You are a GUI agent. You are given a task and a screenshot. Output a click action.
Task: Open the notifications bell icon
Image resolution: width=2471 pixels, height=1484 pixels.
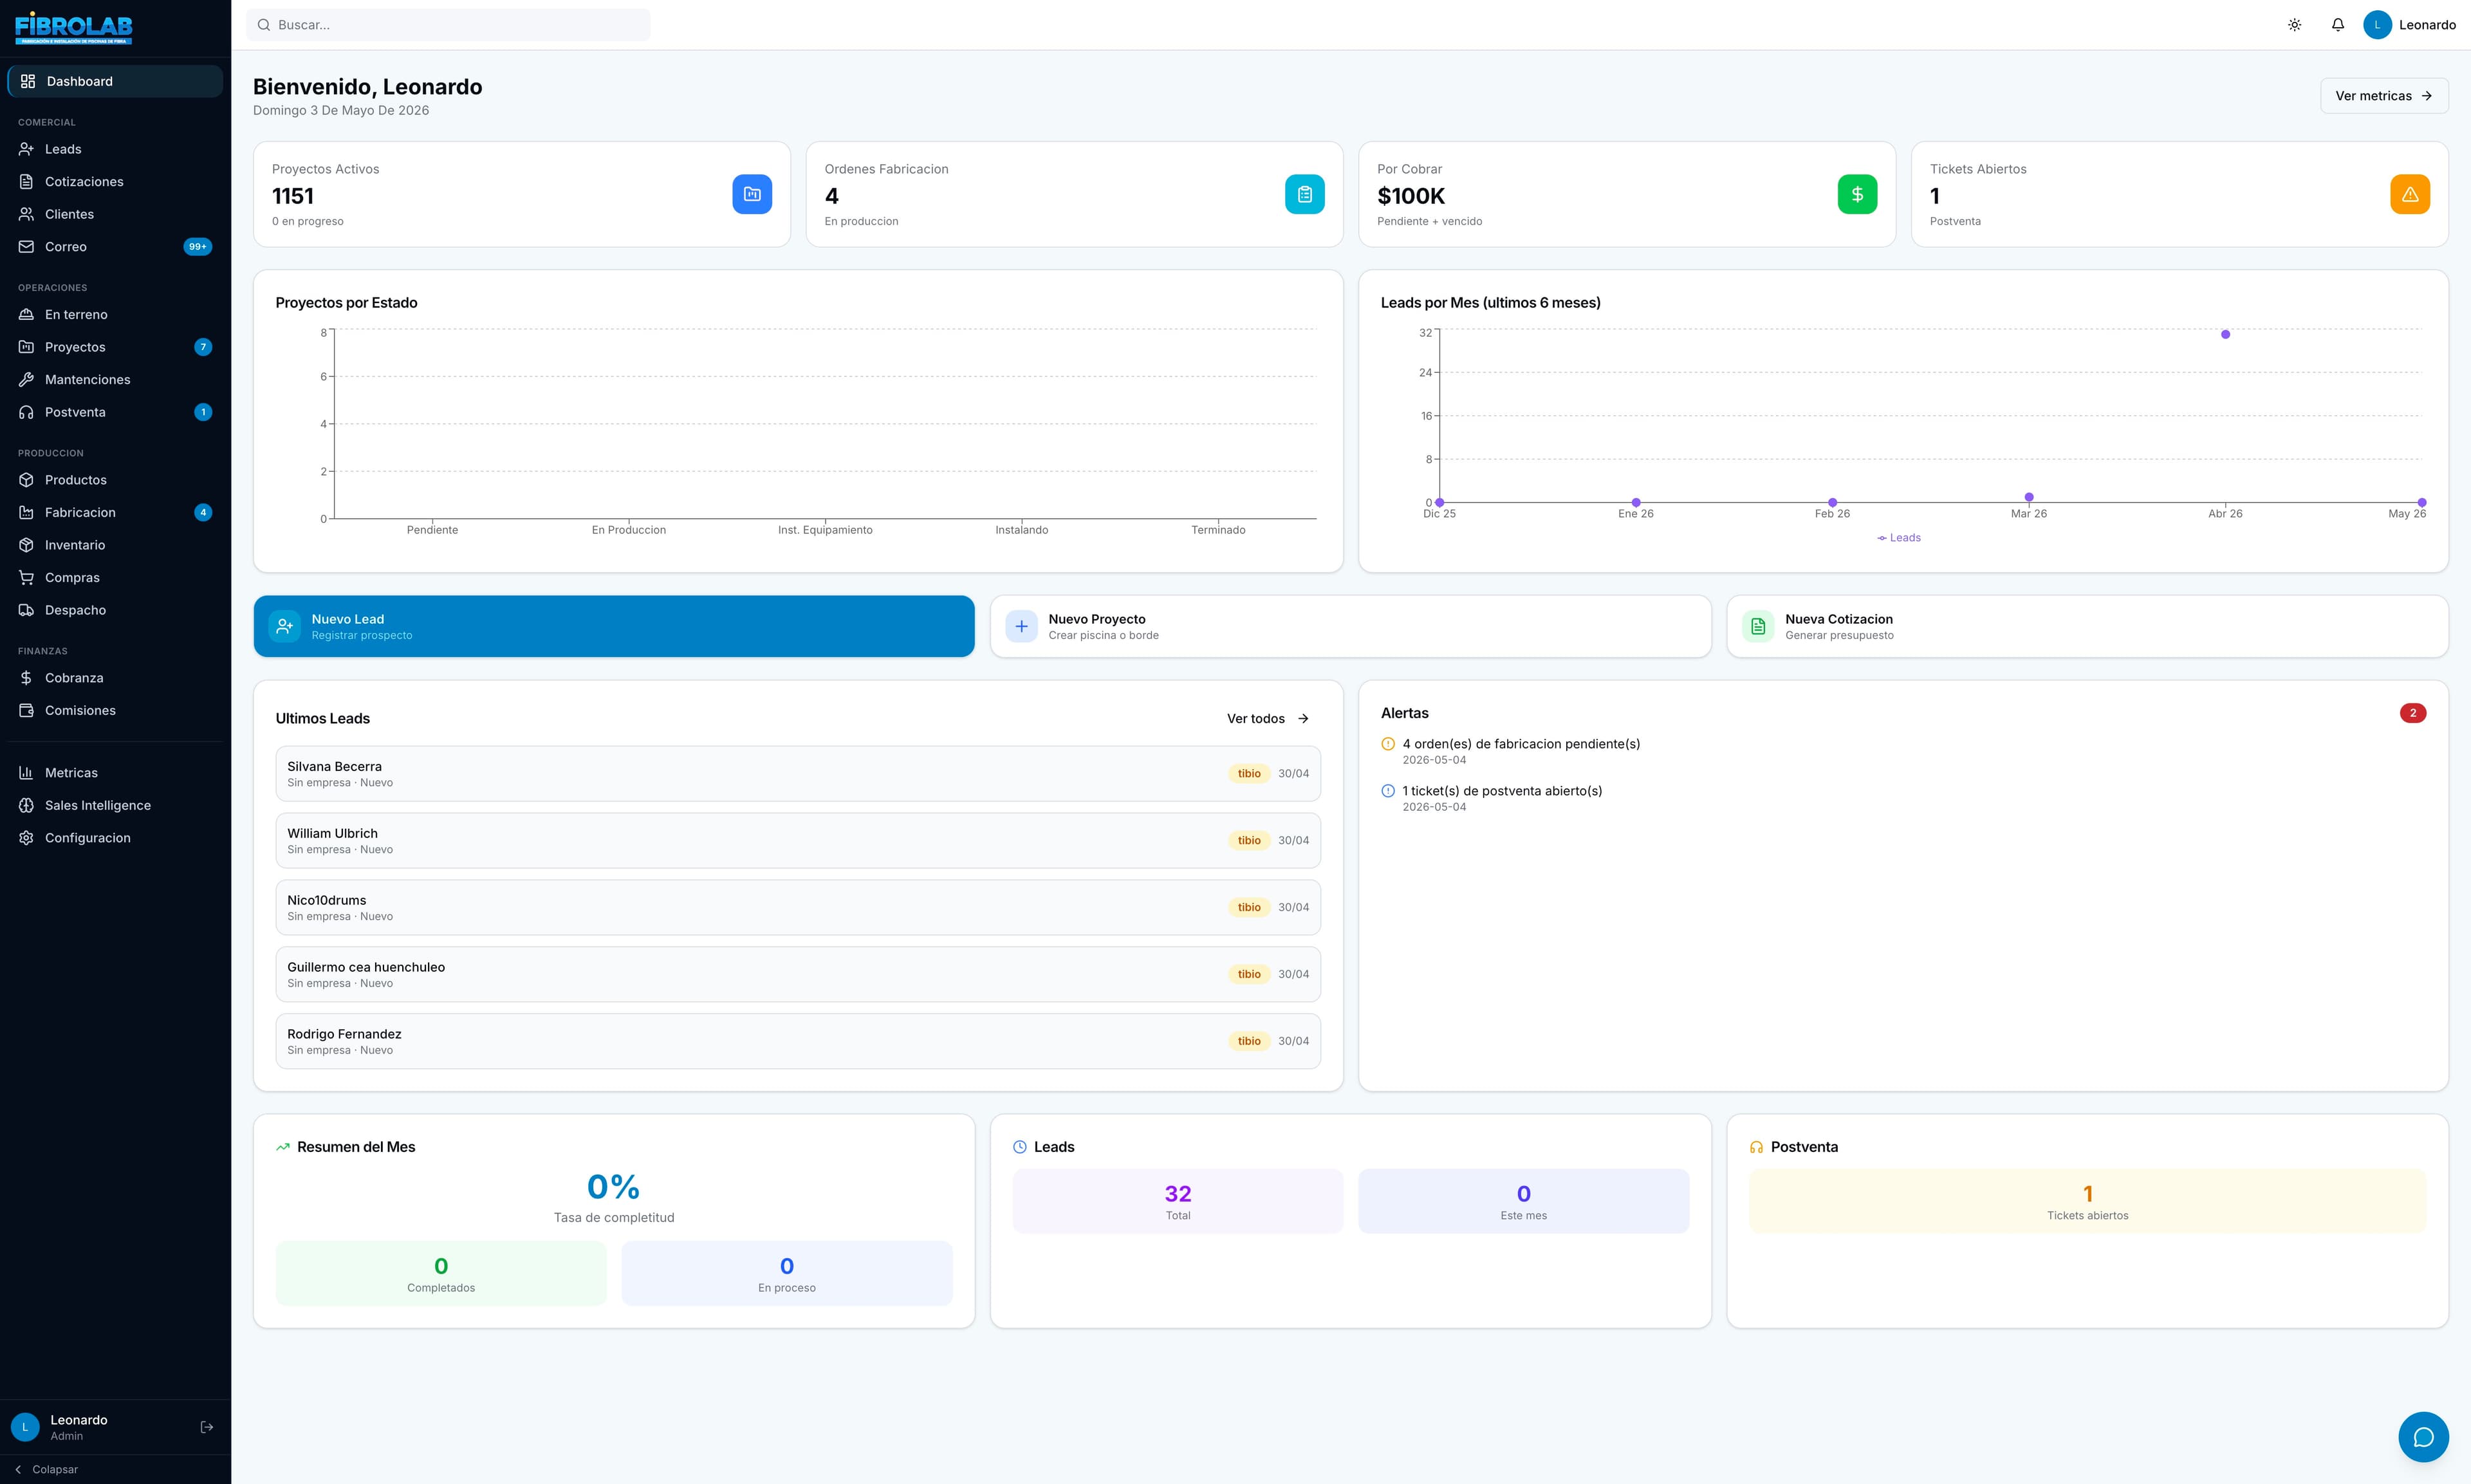[x=2337, y=25]
